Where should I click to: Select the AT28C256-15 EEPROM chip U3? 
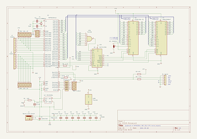click(133, 38)
